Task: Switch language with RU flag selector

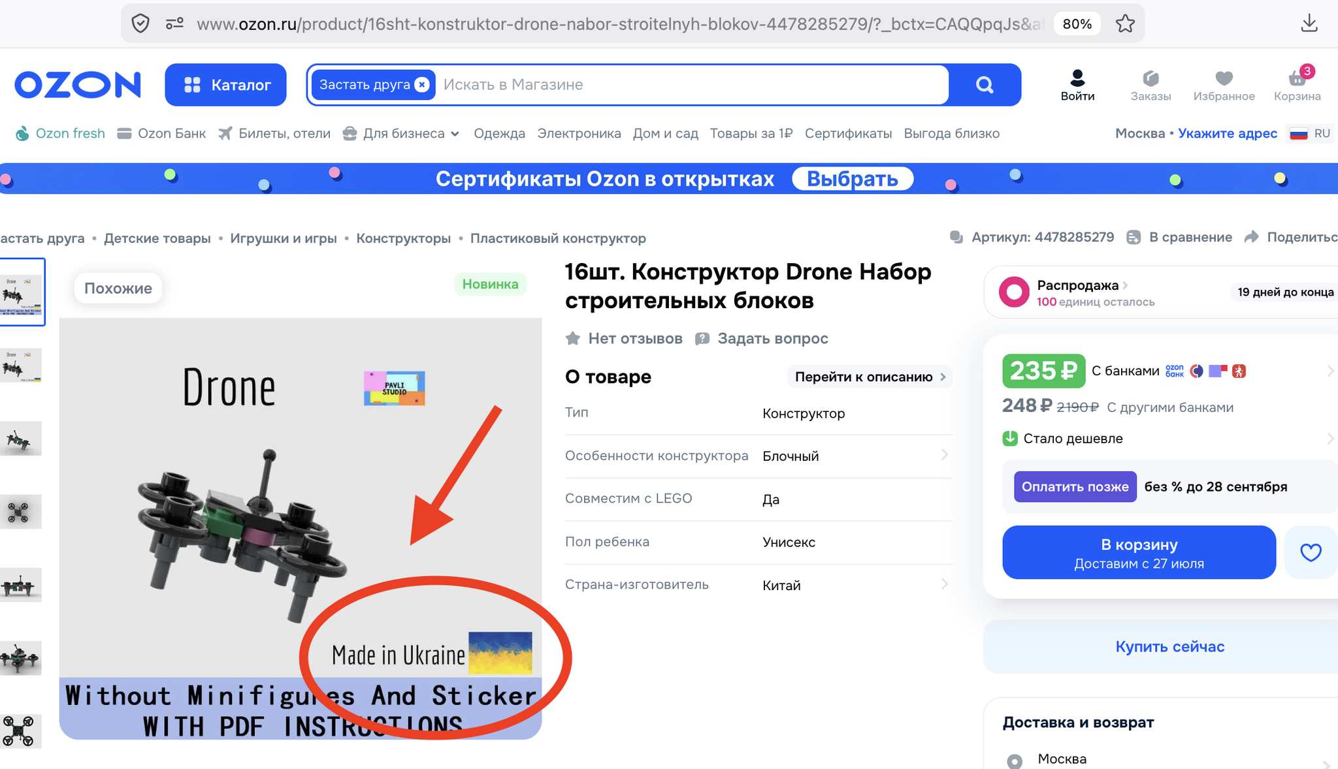Action: click(x=1310, y=133)
